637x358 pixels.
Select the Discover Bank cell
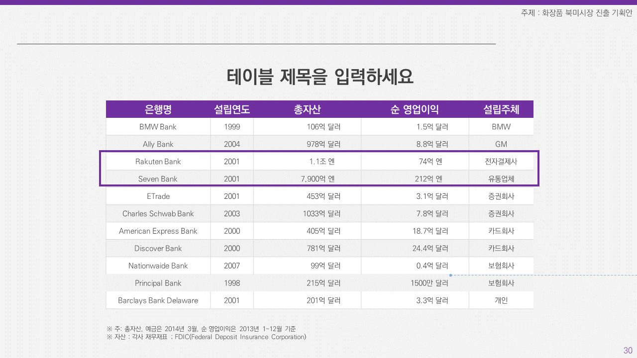(158, 249)
